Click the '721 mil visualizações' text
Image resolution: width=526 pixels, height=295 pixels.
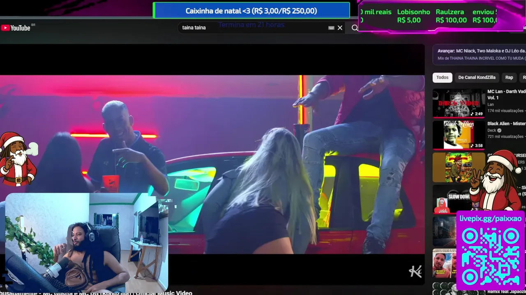pos(505,136)
